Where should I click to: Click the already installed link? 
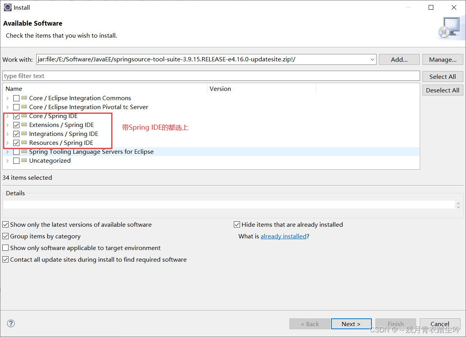[x=284, y=236]
